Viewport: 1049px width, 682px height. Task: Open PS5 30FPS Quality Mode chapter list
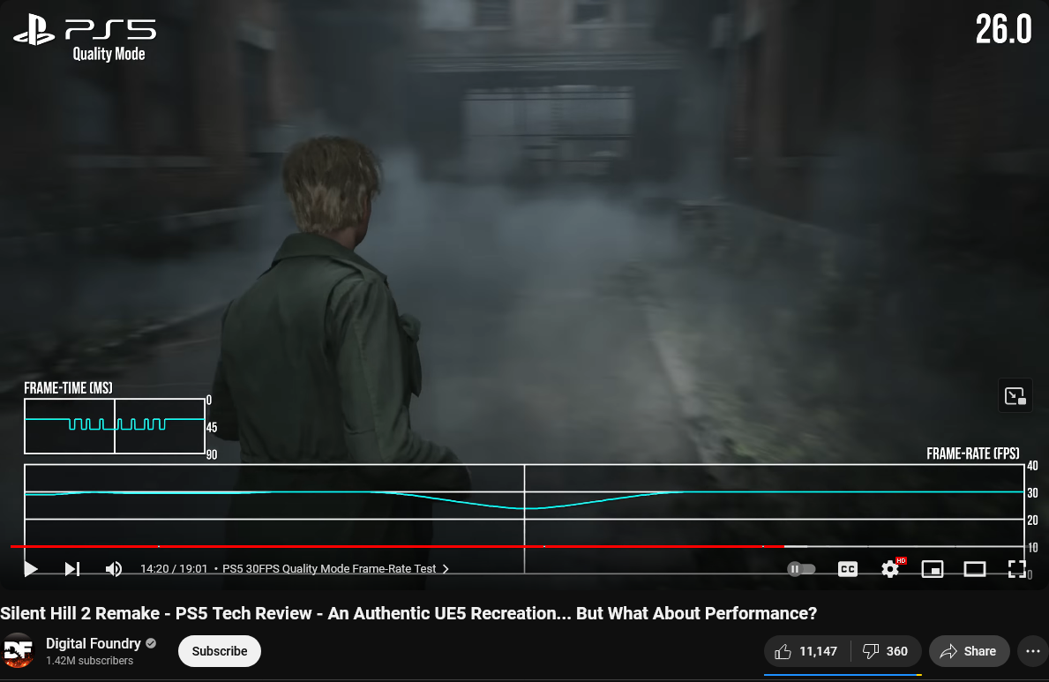[x=336, y=569]
